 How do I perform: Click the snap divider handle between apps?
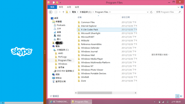(45, 52)
